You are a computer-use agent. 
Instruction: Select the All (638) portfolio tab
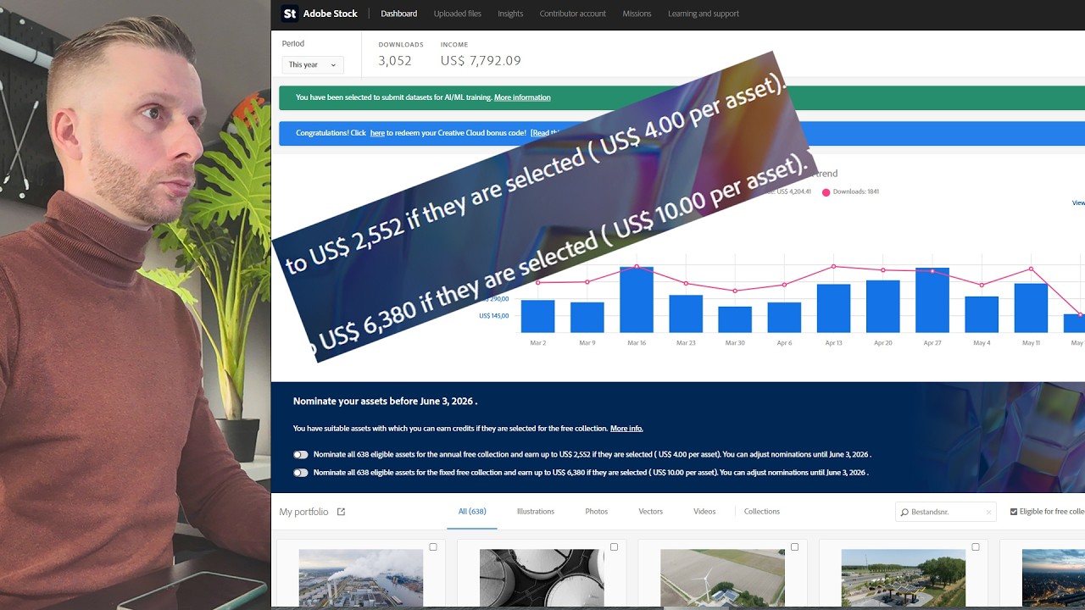pyautogui.click(x=472, y=512)
